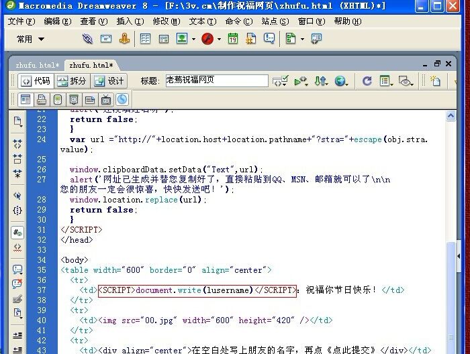The width and height of the screenshot is (470, 354).
Task: Refresh design view with the refresh icon
Action: (x=367, y=81)
